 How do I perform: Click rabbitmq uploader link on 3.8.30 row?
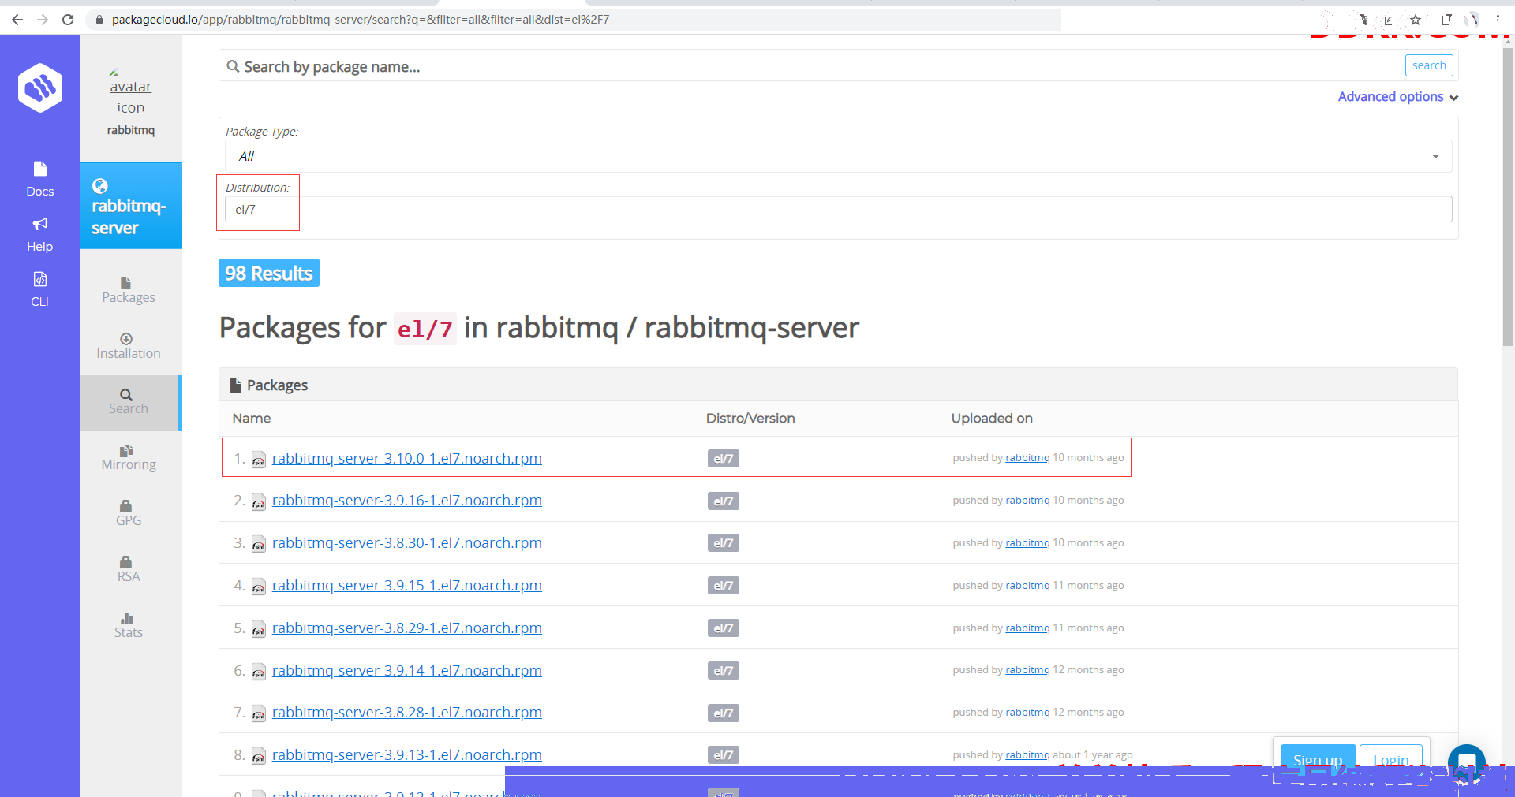click(1027, 543)
